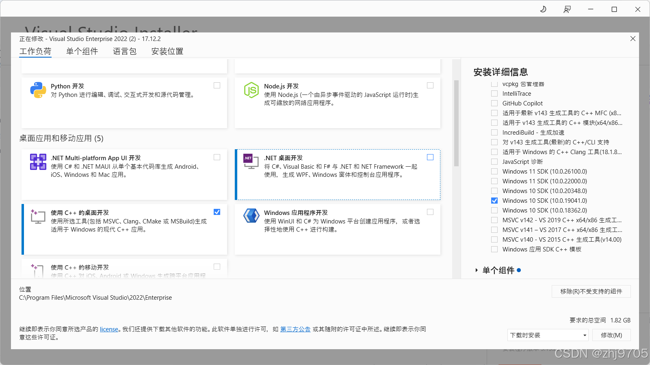Check MSVC v141 – VS 2017 build tools
Screen dimensions: 650x365
494,230
